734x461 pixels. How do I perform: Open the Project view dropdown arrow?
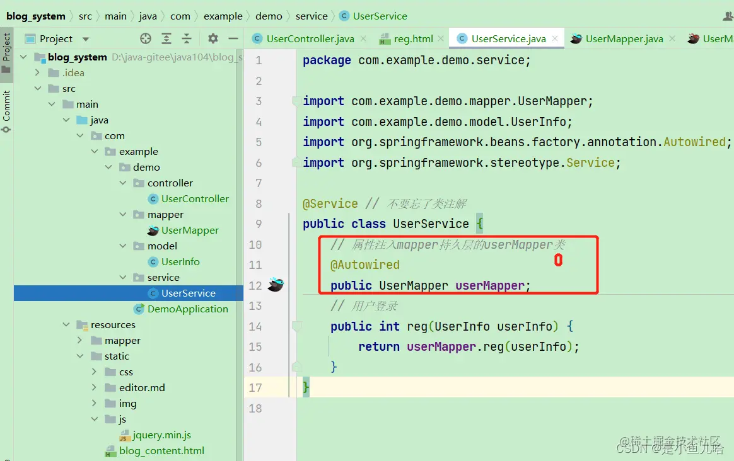[x=86, y=39]
